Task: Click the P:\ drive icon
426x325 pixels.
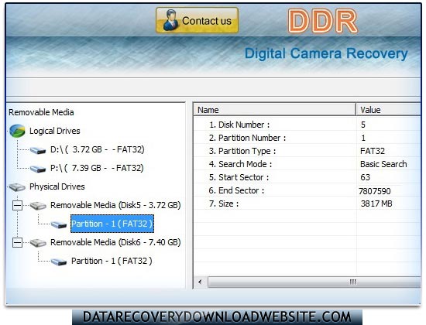Action: coord(38,169)
